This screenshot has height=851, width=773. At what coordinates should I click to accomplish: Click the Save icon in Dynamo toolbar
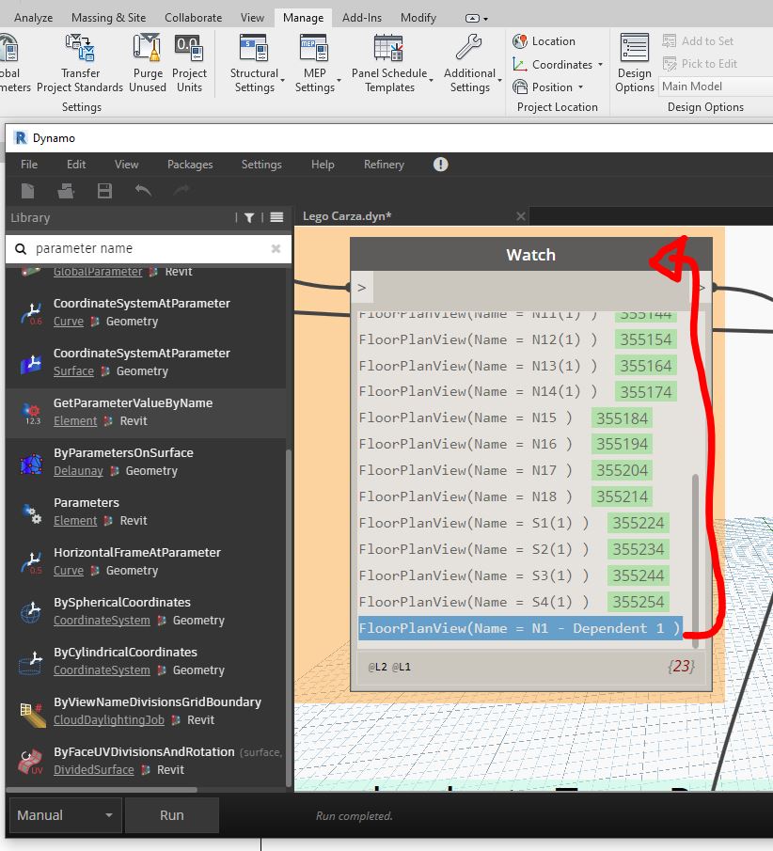[x=104, y=191]
